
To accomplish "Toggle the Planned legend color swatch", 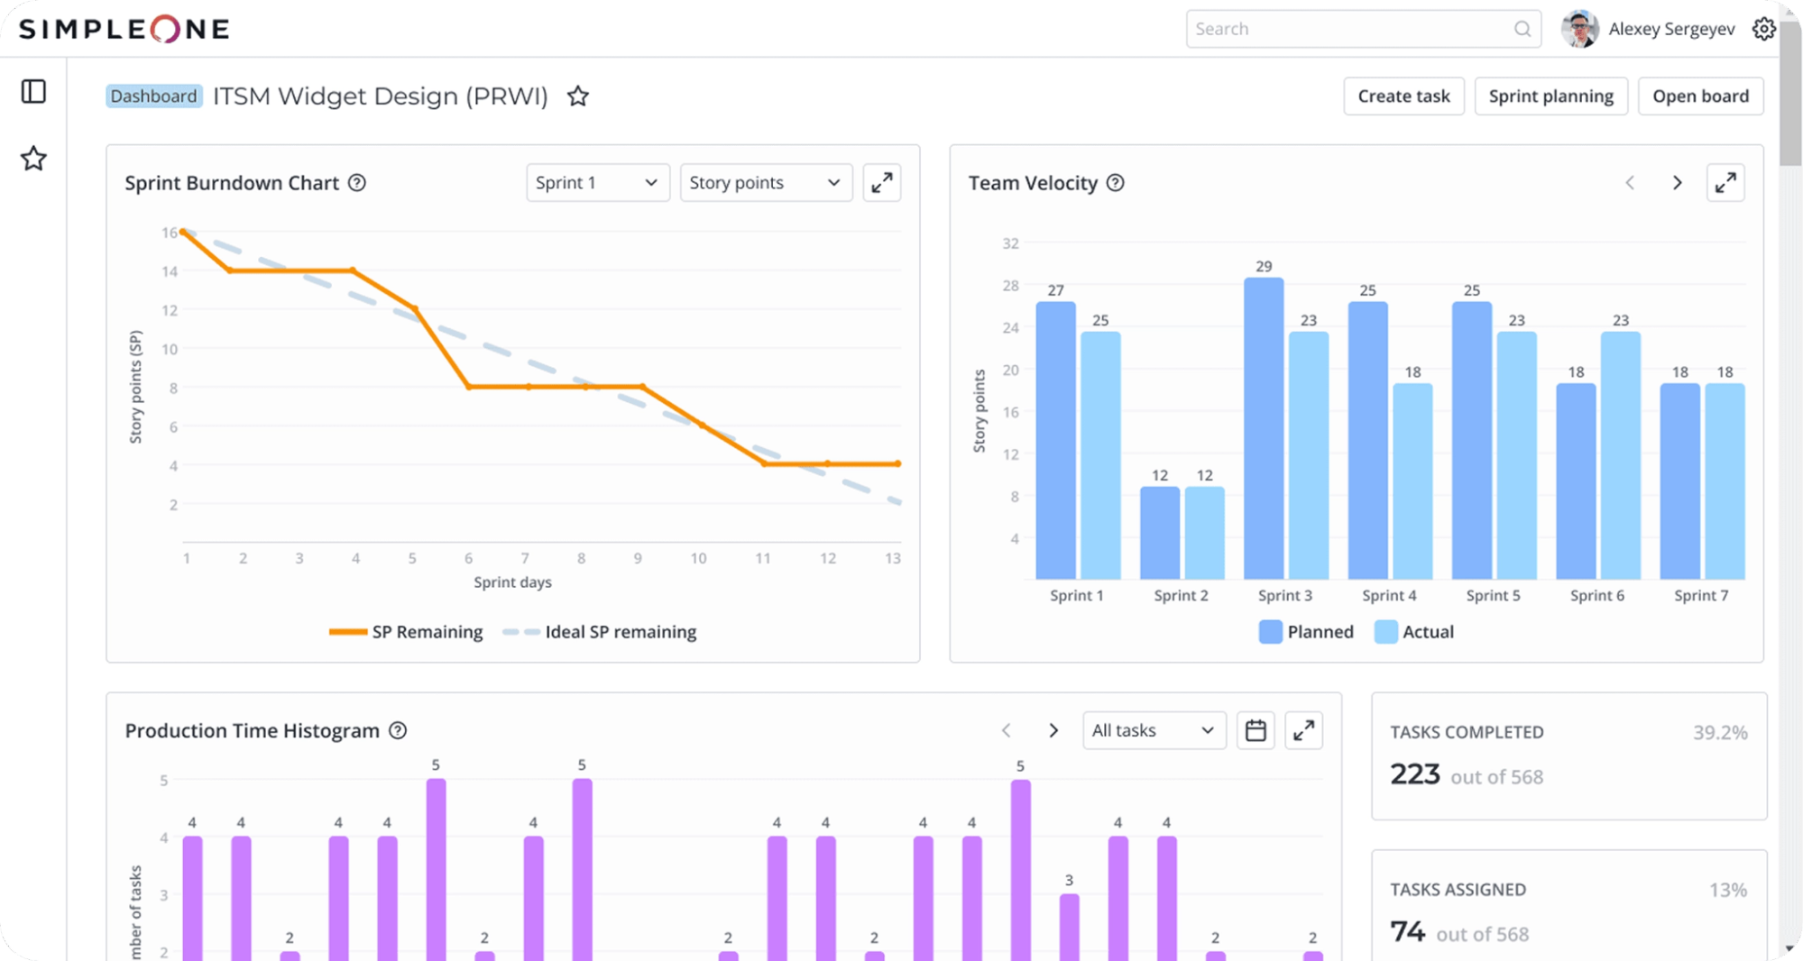I will pos(1270,632).
